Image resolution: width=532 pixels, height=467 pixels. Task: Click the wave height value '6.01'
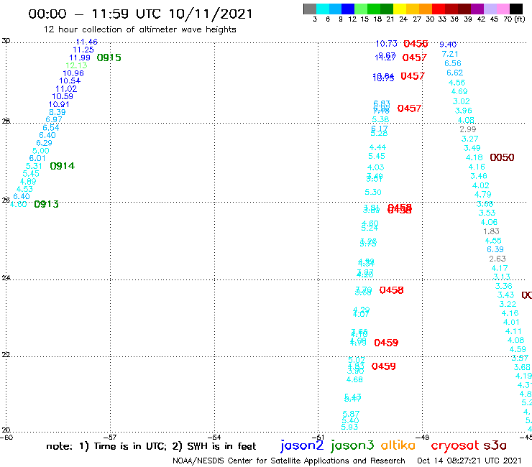37,158
